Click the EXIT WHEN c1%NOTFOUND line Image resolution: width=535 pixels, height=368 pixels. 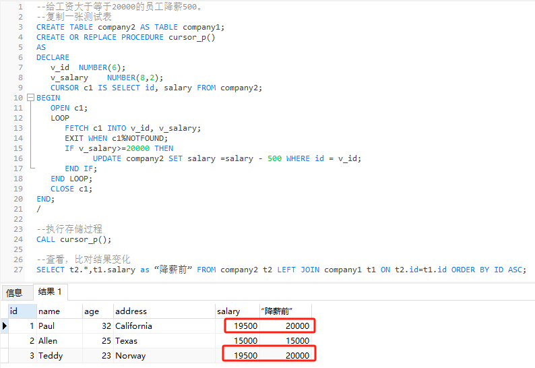click(117, 138)
